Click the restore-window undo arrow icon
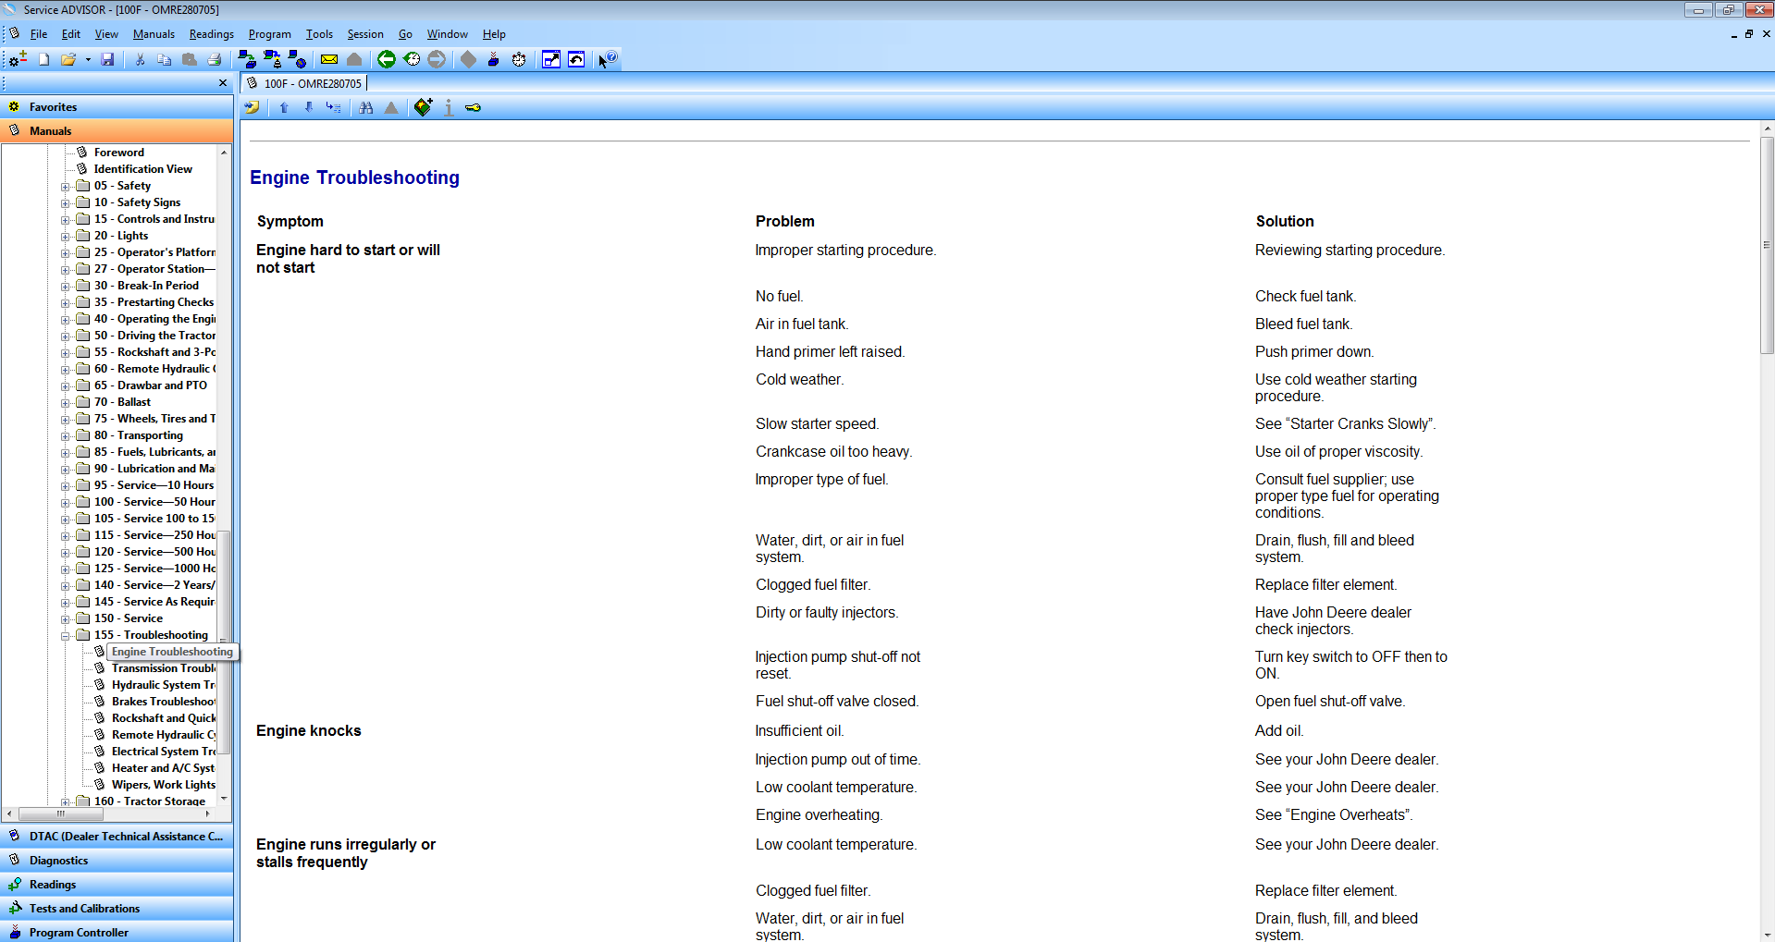The height and width of the screenshot is (942, 1775). 576,59
